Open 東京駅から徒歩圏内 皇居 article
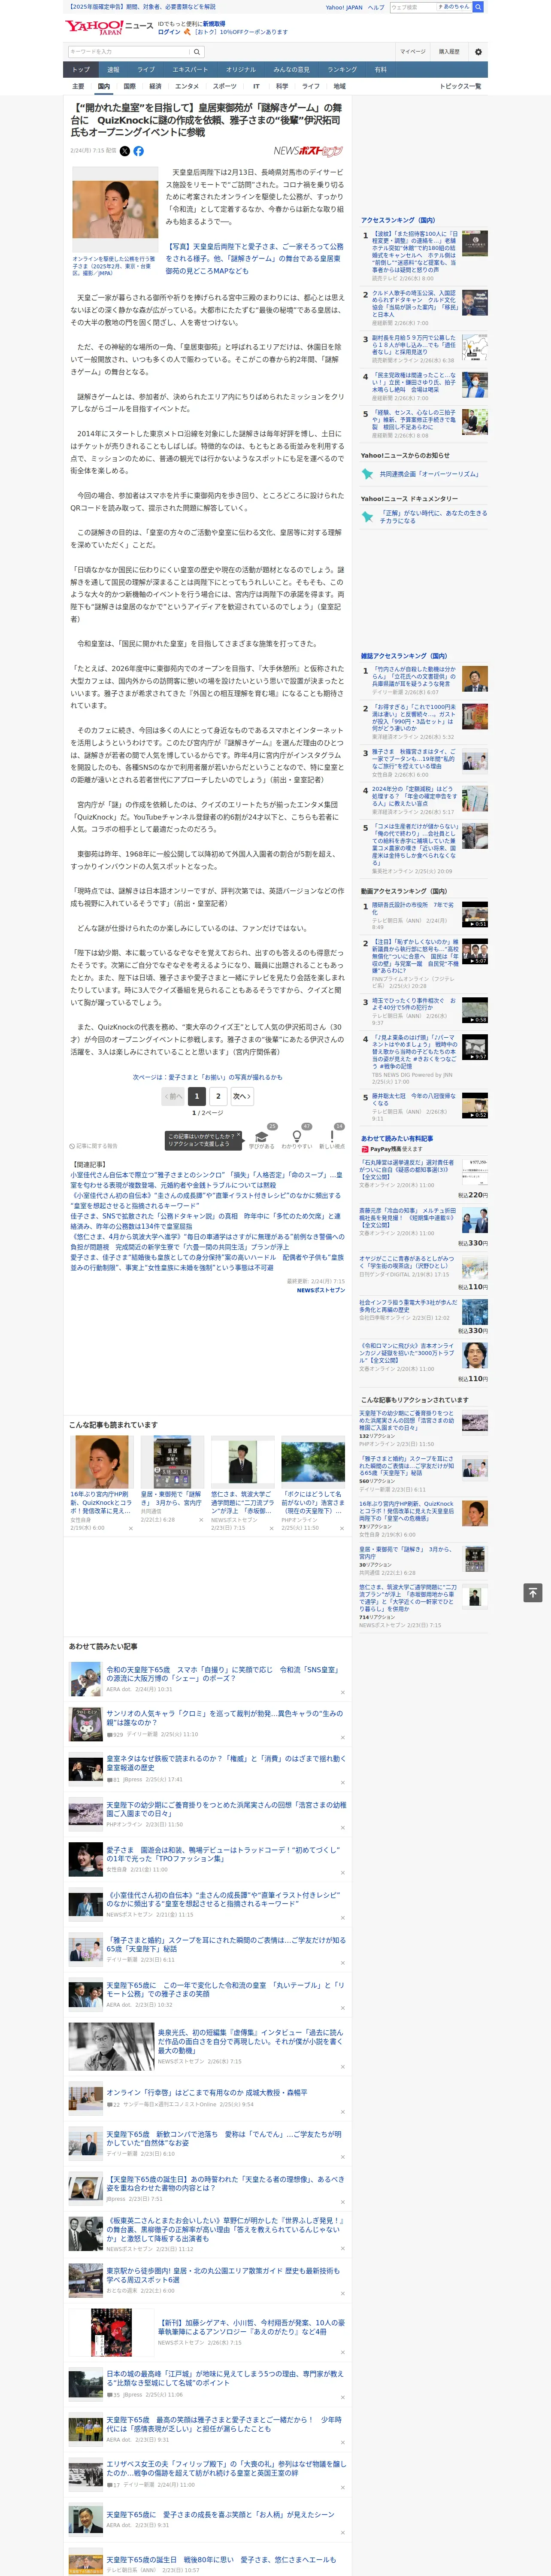 223,2274
